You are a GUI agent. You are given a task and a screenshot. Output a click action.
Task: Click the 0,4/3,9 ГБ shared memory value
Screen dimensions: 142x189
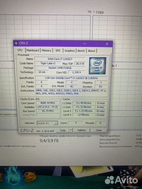(x=49, y=141)
